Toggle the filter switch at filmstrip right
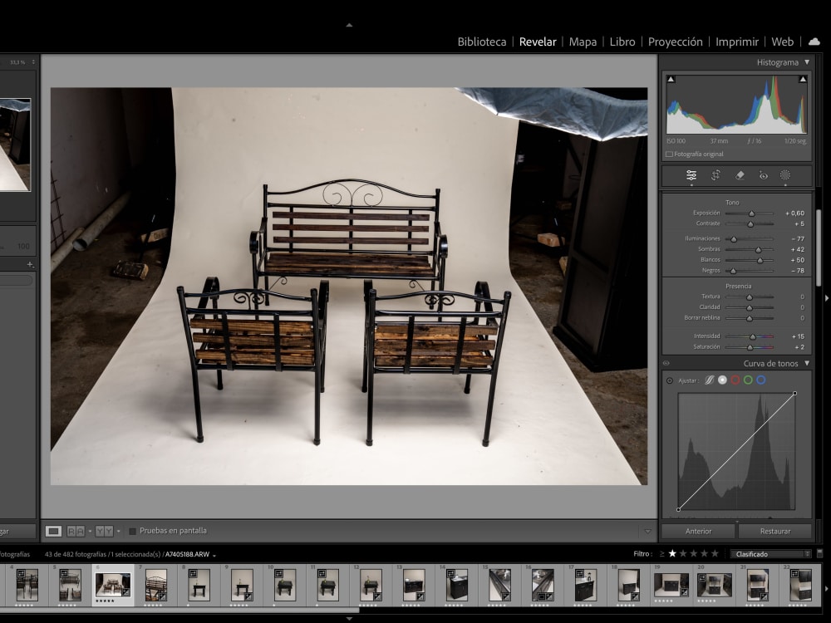The height and width of the screenshot is (623, 831). (x=819, y=553)
